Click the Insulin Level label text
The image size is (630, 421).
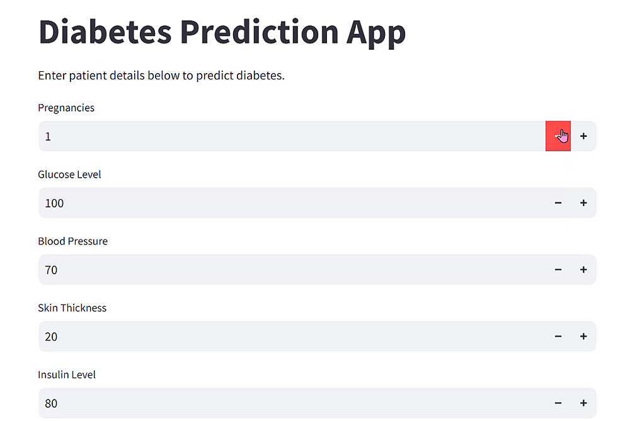(67, 375)
